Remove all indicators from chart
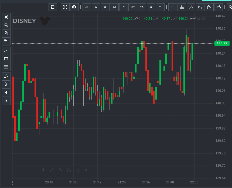Screen dimensions: 232x188 click(6, 33)
